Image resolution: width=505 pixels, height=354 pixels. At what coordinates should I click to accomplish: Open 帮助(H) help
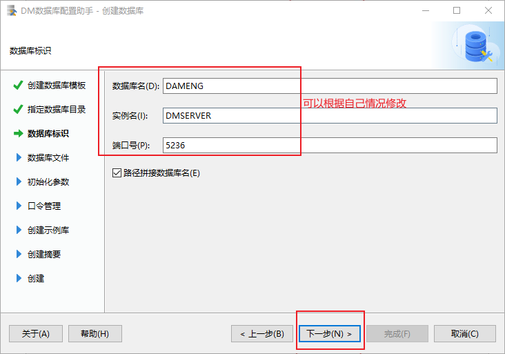click(x=95, y=334)
